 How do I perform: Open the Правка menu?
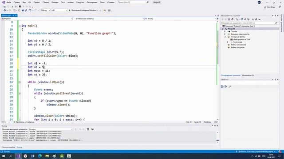(x=16, y=2)
